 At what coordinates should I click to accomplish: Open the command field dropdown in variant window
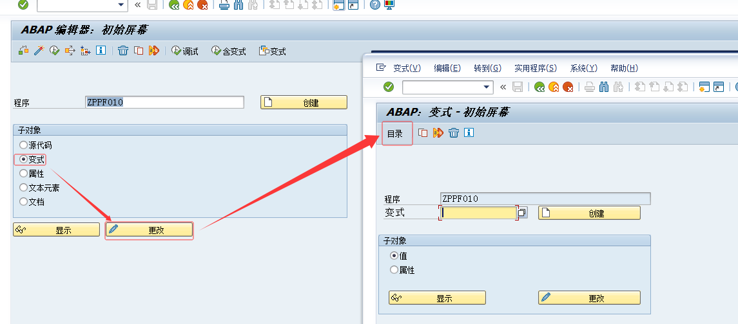pyautogui.click(x=487, y=87)
